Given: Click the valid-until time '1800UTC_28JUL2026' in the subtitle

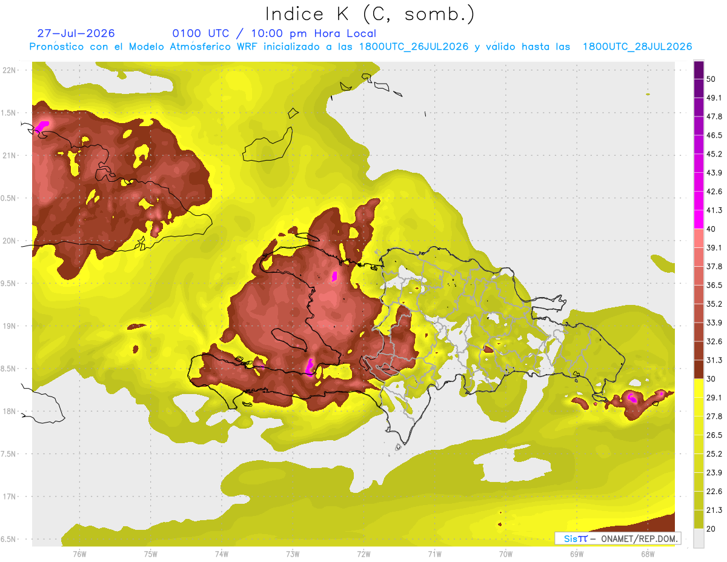Looking at the screenshot, I should coord(637,47).
